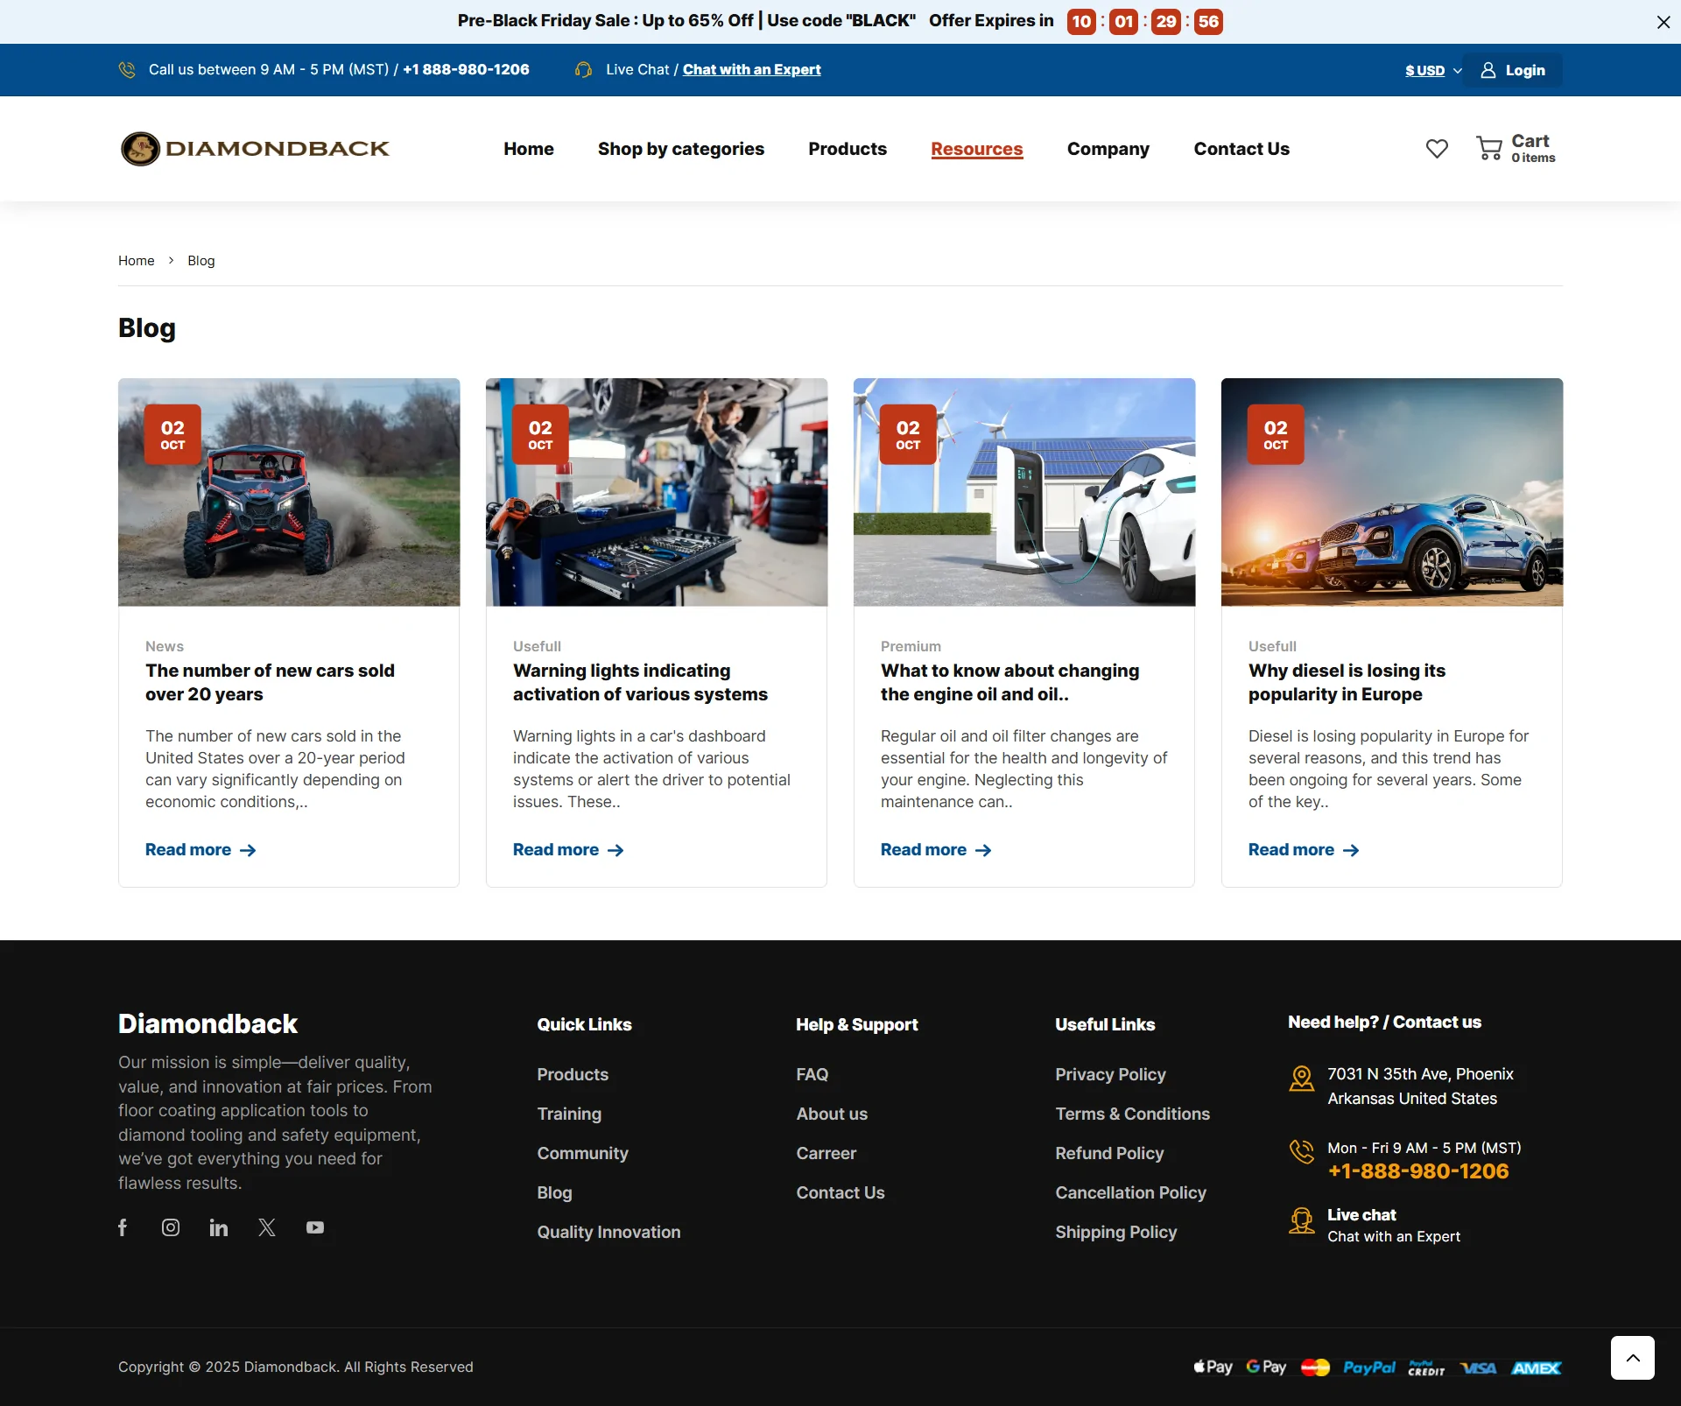Open the EV charging station thumbnail
The image size is (1681, 1406).
click(1024, 492)
